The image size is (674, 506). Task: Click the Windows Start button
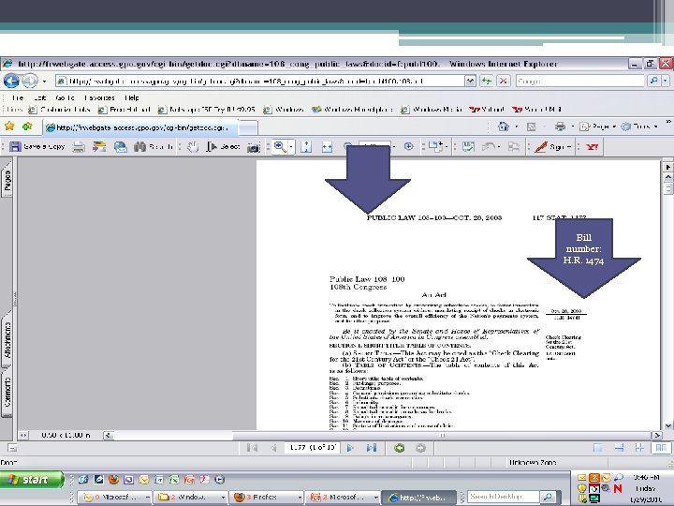coord(32,480)
